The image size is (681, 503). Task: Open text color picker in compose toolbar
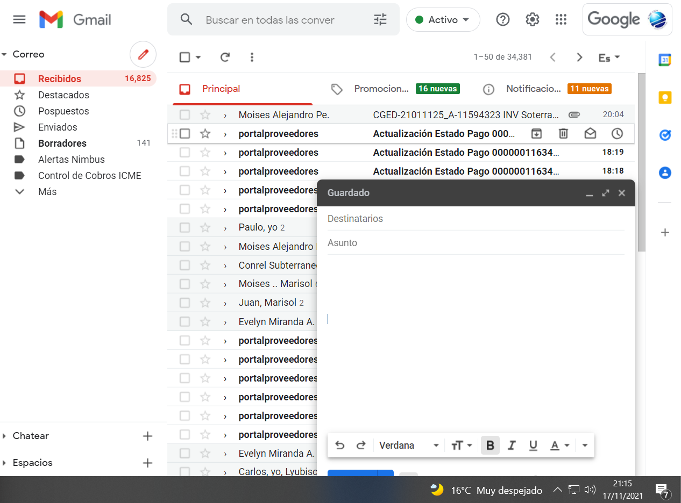[x=559, y=445]
